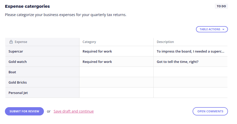Click the Description column header
The width and height of the screenshot is (237, 124).
[191, 42]
